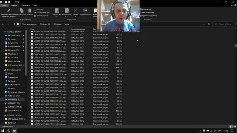Click the Delete (Удалить) X icon
This screenshot has width=237, height=133.
click(76, 11)
